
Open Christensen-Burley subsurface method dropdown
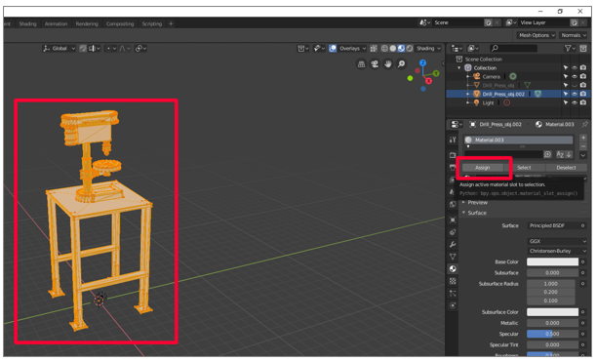point(557,251)
